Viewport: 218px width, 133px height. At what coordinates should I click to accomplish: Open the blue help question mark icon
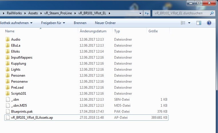[x=209, y=23]
